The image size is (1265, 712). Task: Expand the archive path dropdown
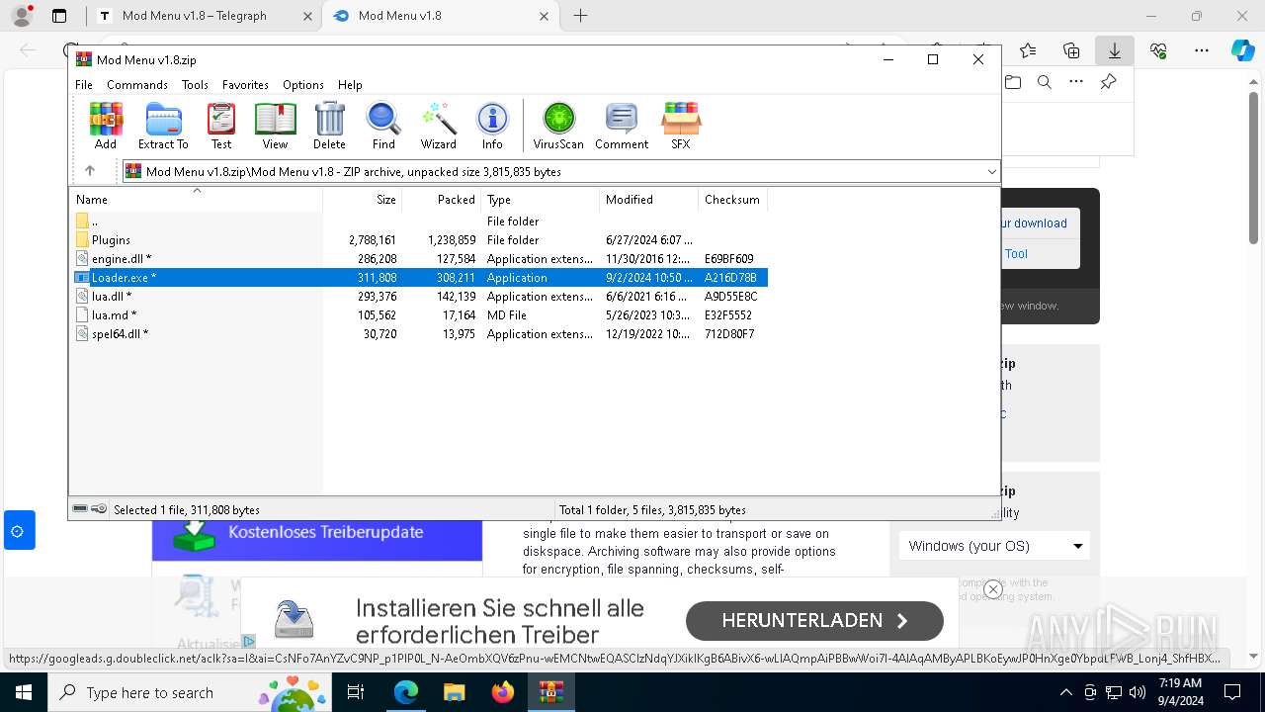pyautogui.click(x=991, y=172)
